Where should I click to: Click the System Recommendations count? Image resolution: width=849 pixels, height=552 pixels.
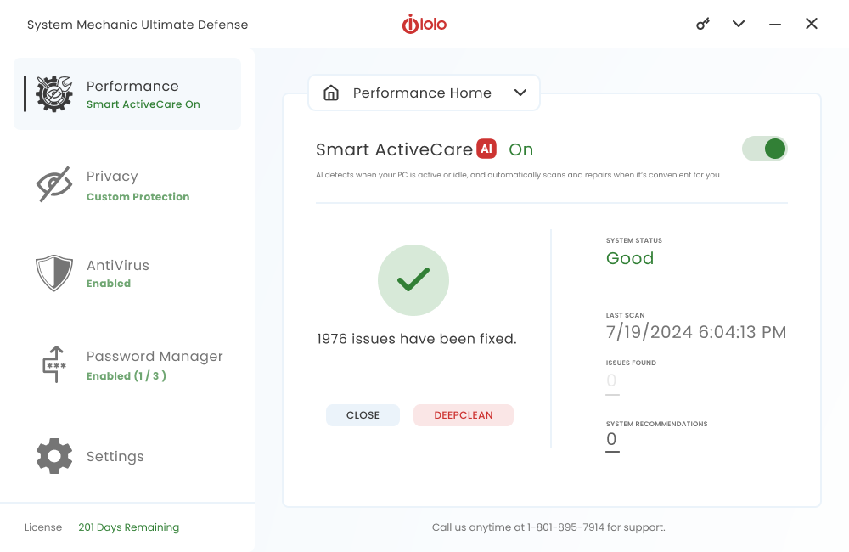(611, 440)
